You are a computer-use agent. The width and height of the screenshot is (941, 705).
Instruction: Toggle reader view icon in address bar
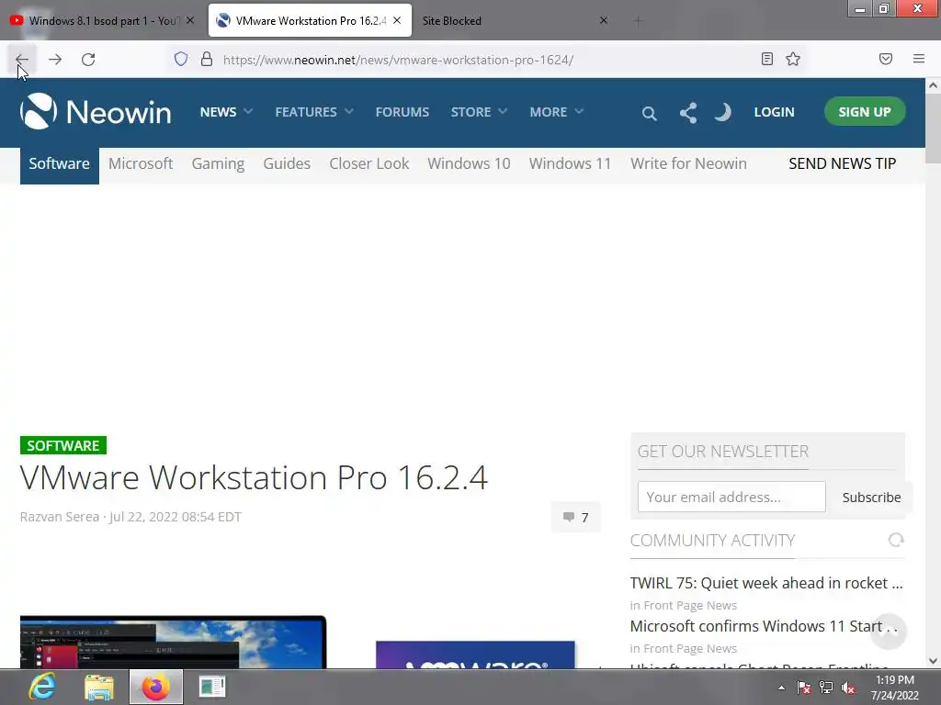click(x=767, y=59)
